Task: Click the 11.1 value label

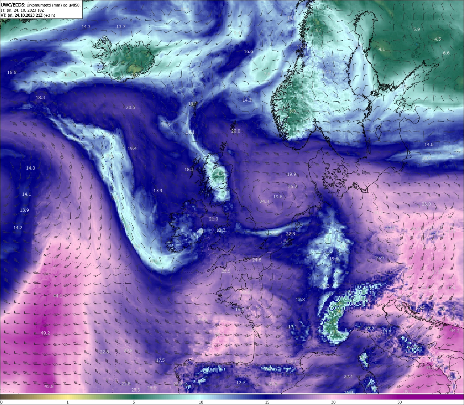Action: (292, 327)
